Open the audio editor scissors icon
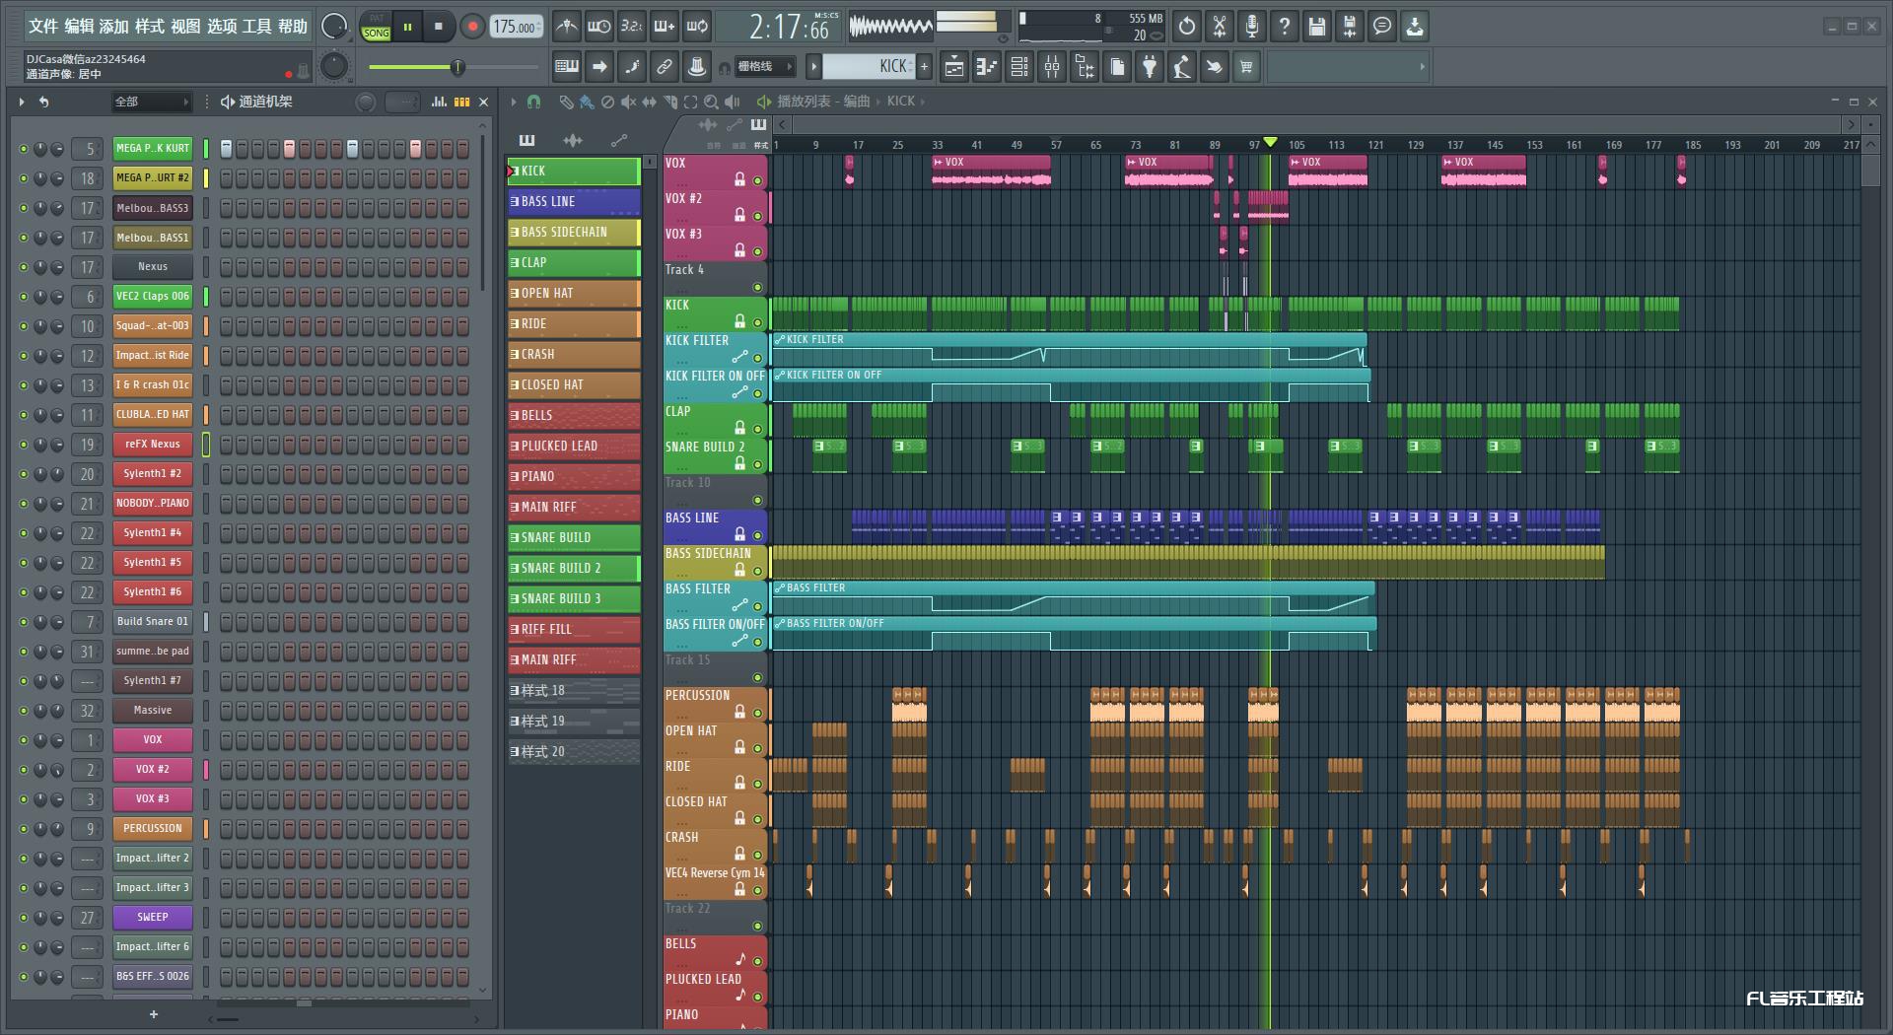1893x1035 pixels. pyautogui.click(x=1220, y=27)
